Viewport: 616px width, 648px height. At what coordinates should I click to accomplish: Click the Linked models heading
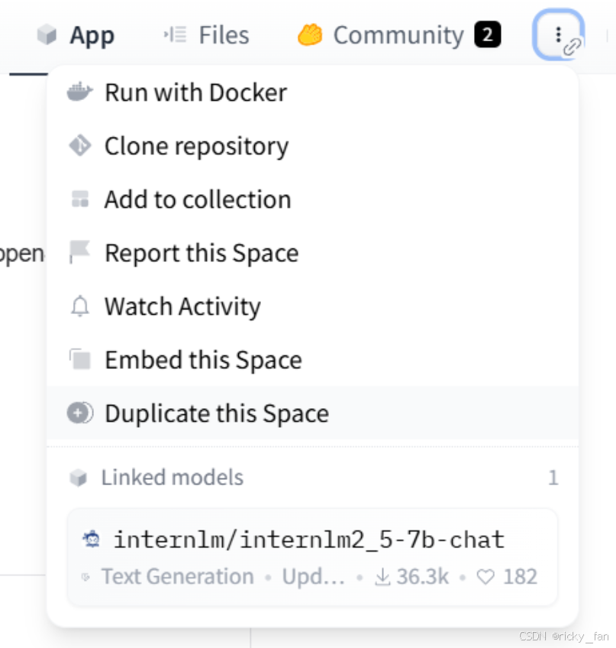pos(173,478)
